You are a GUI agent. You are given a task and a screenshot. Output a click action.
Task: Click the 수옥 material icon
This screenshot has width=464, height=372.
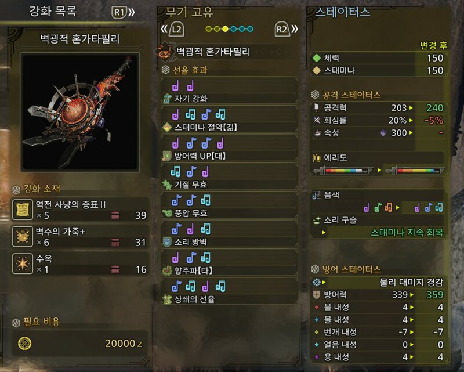pos(23,263)
